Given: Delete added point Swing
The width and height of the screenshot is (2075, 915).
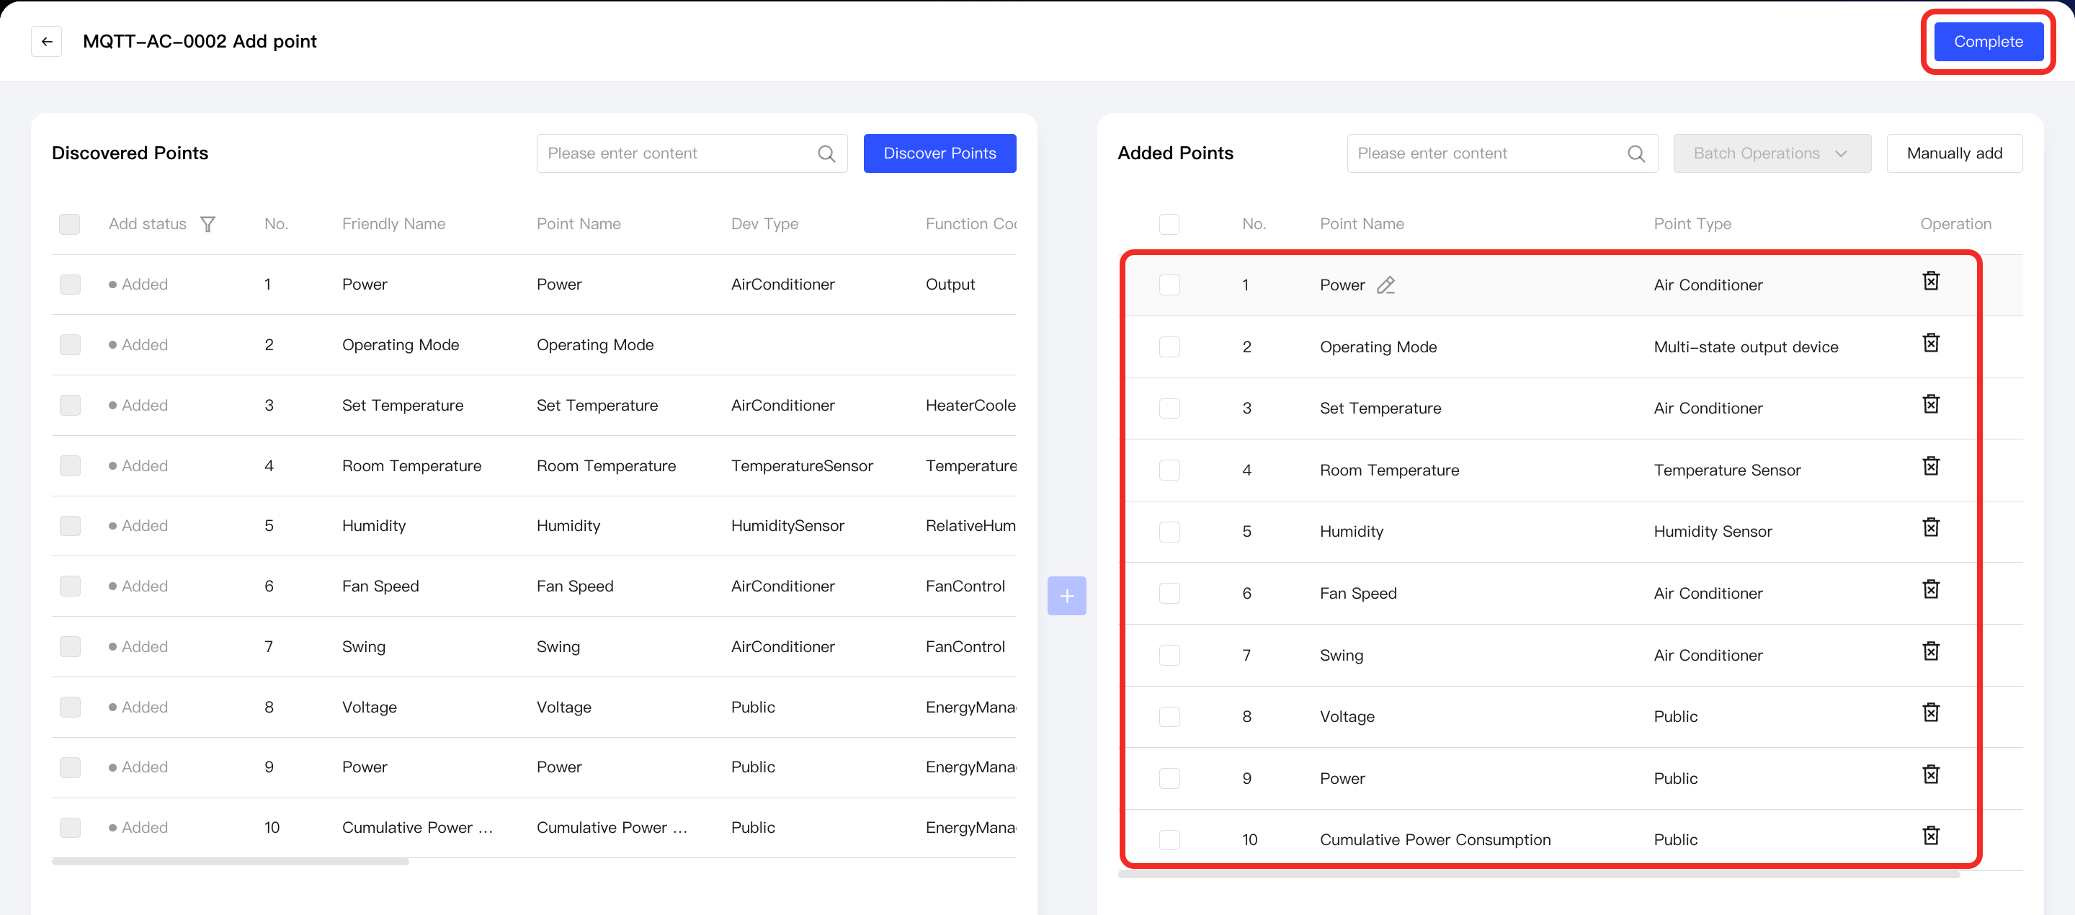Looking at the screenshot, I should (1931, 651).
